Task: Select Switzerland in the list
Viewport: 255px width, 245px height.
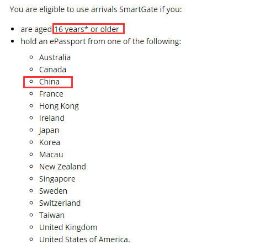Action: (60, 203)
